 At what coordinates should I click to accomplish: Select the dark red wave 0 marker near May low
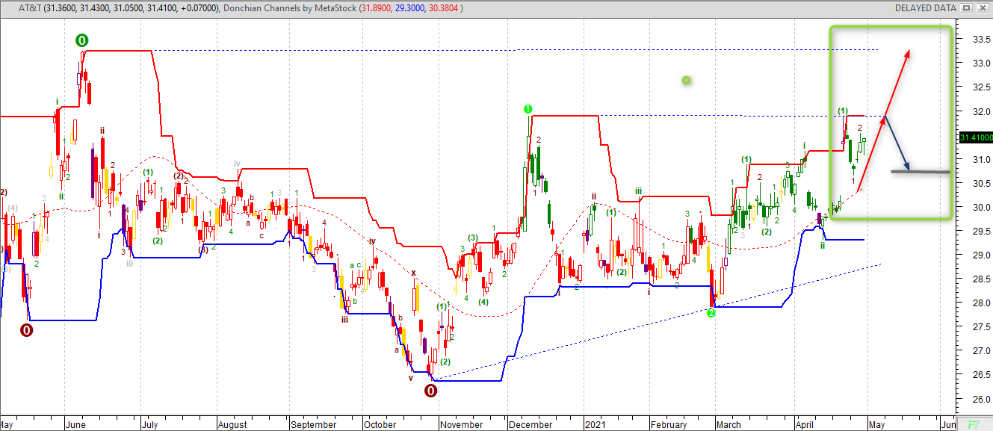pos(26,329)
